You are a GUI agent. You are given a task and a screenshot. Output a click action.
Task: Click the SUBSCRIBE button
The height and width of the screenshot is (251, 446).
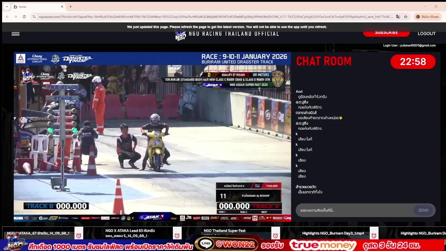point(386,33)
